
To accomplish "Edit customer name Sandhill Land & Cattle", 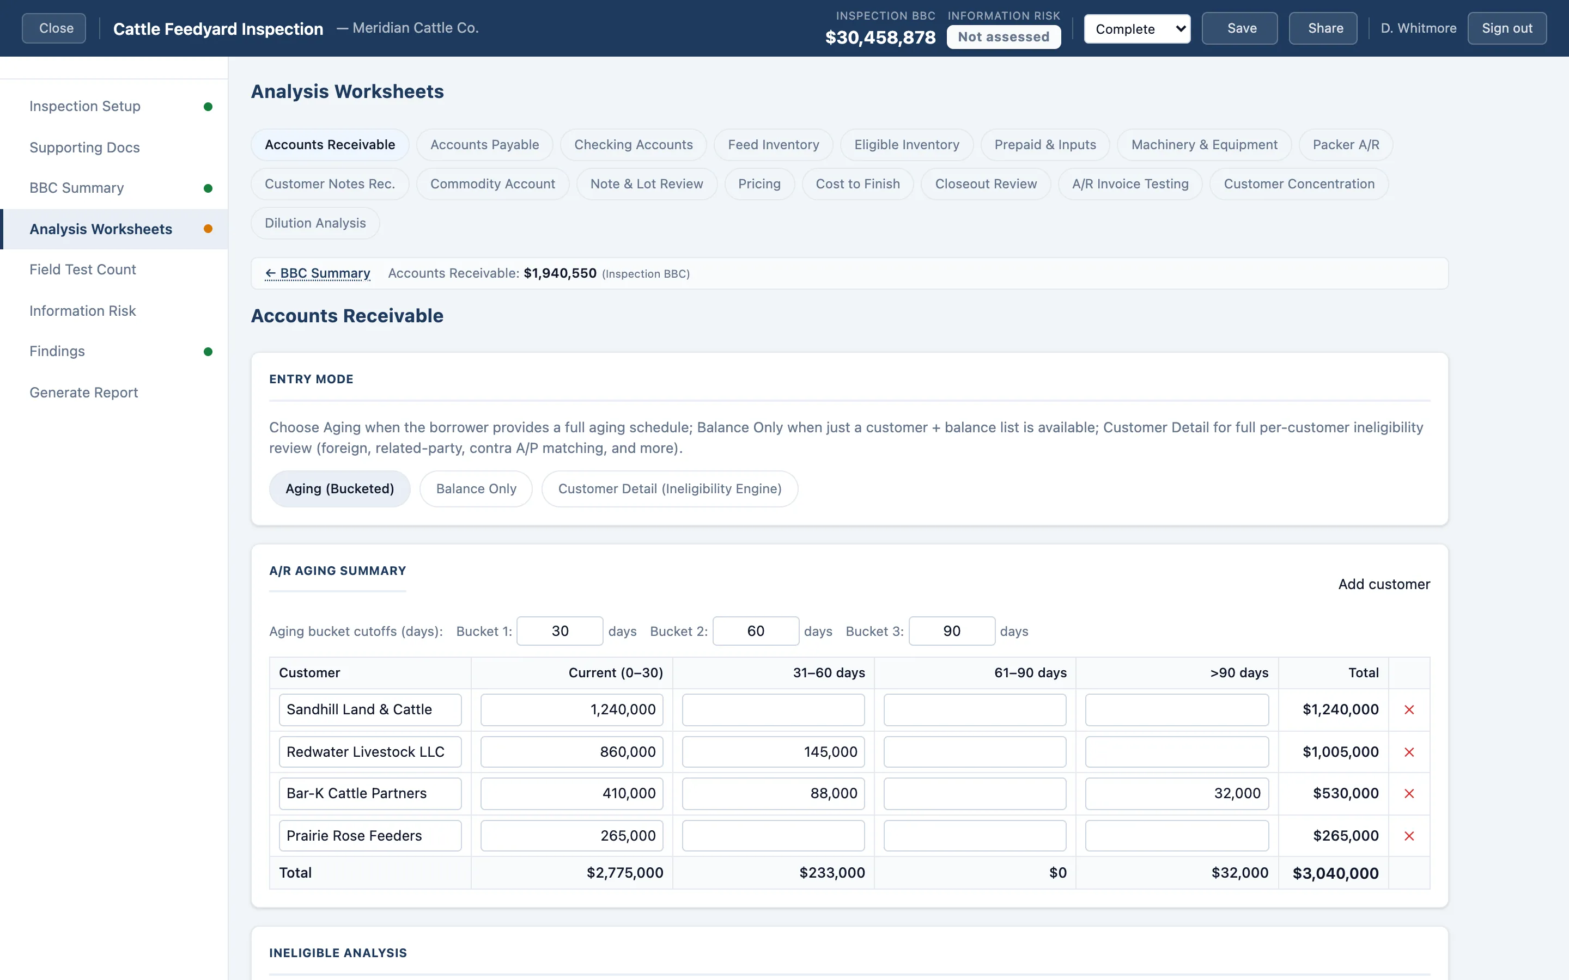I will point(370,710).
